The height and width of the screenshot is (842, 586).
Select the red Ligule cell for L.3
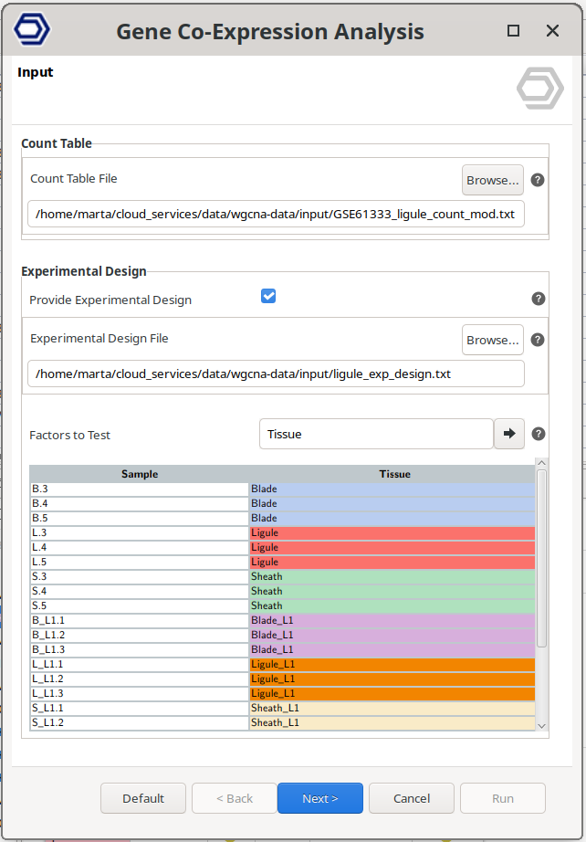pyautogui.click(x=392, y=532)
